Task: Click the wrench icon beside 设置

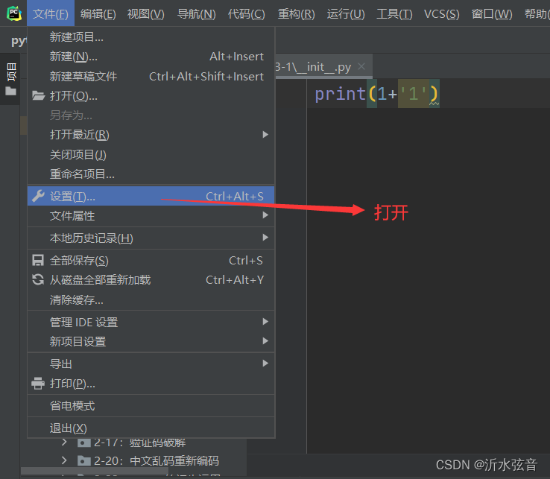Action: point(38,196)
